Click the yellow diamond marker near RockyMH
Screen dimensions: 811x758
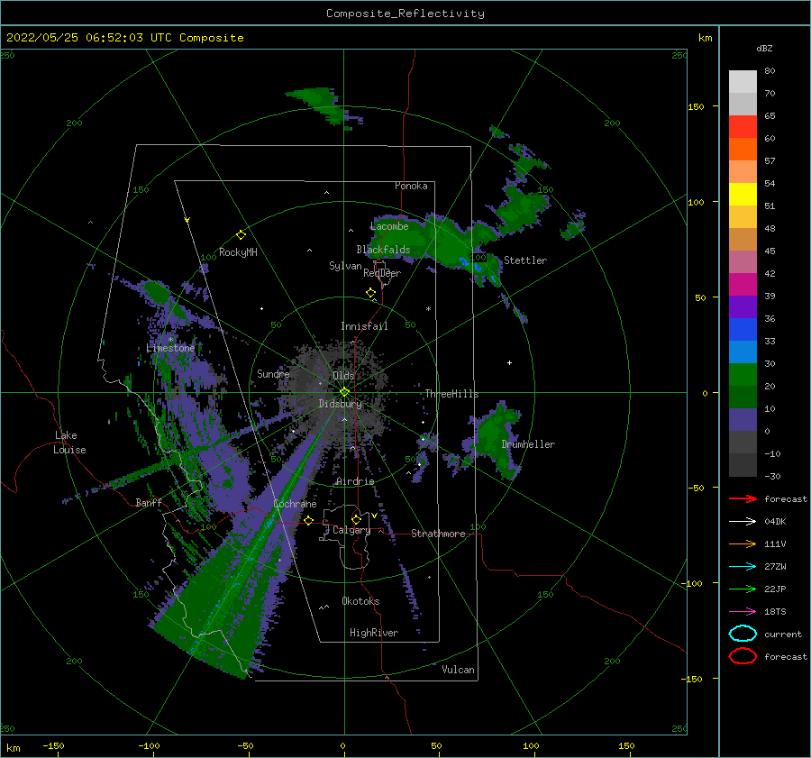click(241, 235)
